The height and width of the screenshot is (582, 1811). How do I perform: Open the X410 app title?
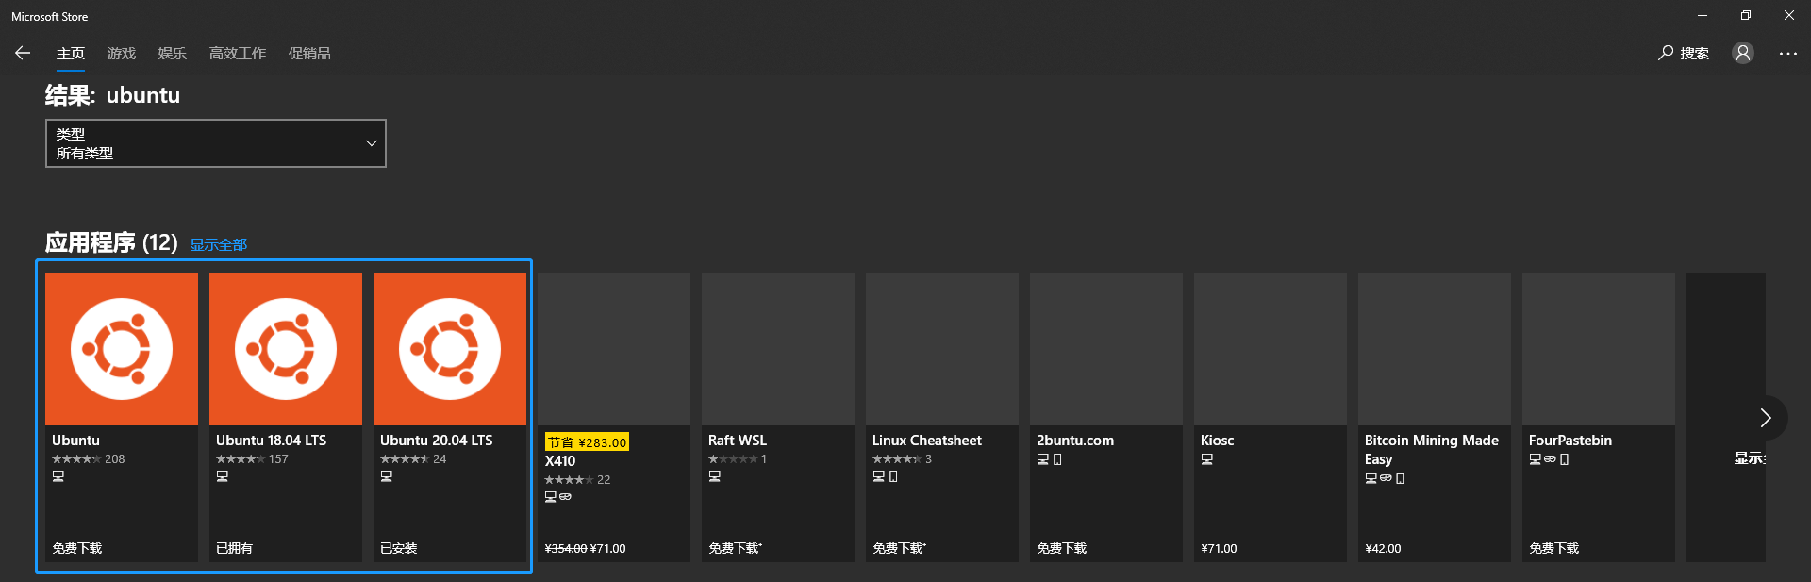(x=560, y=461)
